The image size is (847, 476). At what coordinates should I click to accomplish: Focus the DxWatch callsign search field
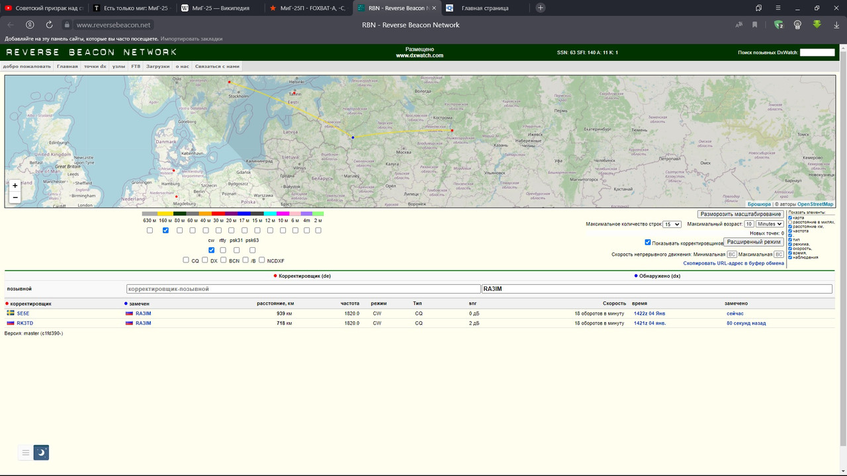click(x=817, y=52)
